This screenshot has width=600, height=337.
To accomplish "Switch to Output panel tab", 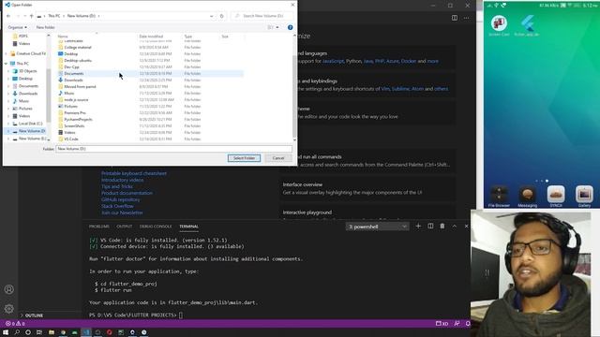I will tap(125, 227).
